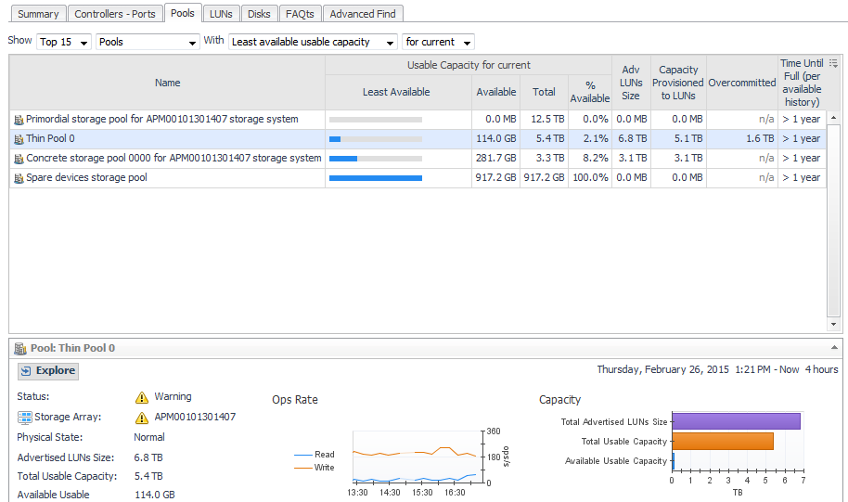Click the Warning status icon beside Status

click(x=142, y=397)
